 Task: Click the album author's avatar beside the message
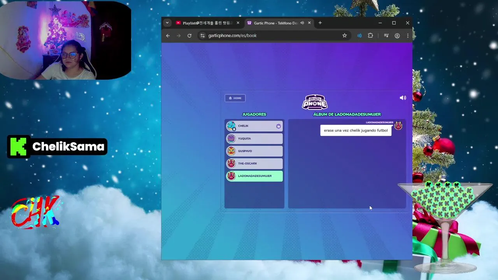click(x=398, y=126)
